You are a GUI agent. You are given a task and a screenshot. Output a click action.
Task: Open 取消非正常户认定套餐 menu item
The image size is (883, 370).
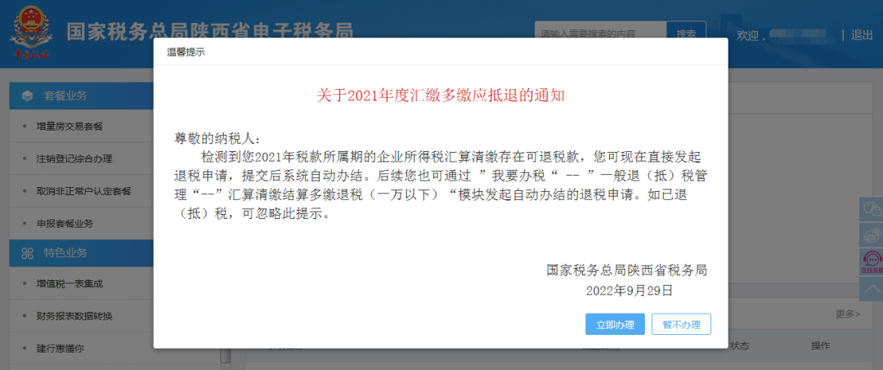pyautogui.click(x=83, y=191)
